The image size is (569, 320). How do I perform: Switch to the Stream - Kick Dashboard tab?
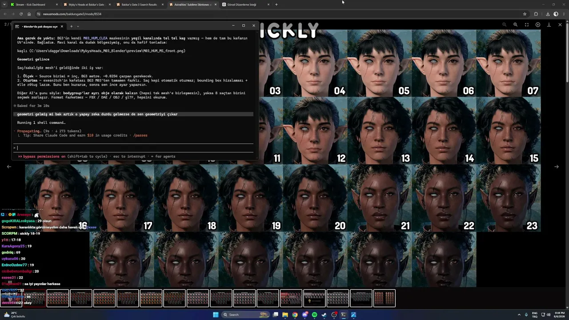35,4
